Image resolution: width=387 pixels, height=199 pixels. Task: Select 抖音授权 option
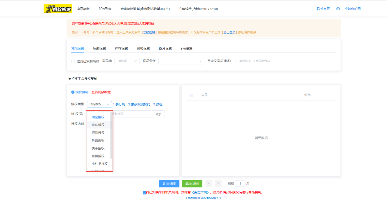(x=98, y=140)
